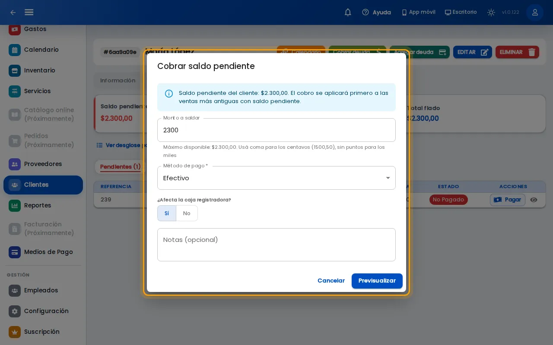Switch to the Pendientes (1) tab
Screen dimensions: 553x345
tap(121, 166)
